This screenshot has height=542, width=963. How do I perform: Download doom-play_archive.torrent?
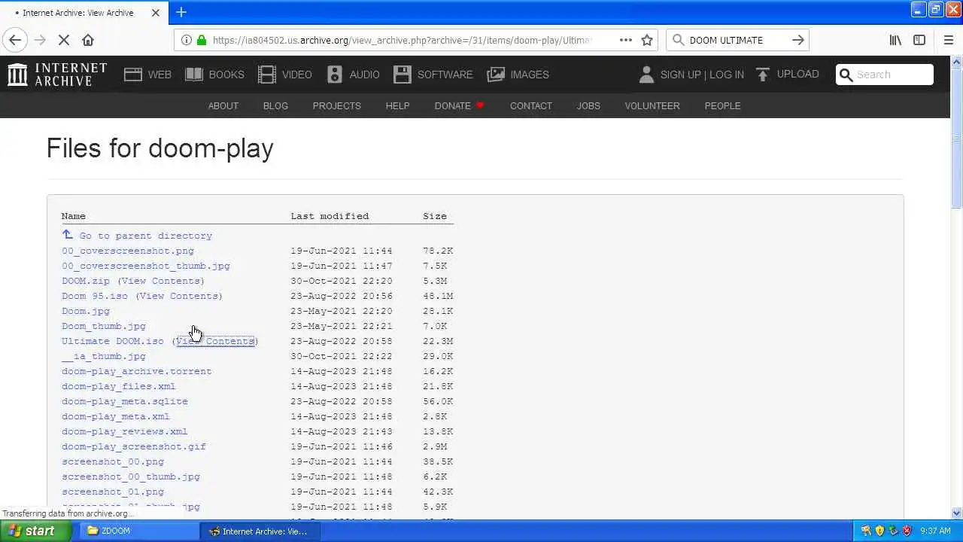137,371
